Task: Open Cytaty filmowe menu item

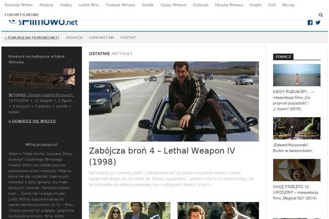Action: point(173,5)
